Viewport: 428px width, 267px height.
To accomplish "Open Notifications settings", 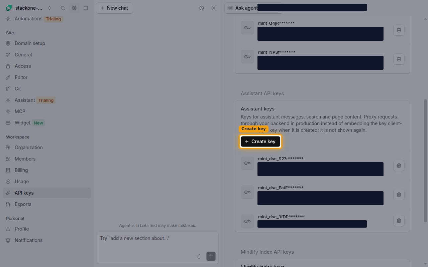I will [x=47, y=240].
